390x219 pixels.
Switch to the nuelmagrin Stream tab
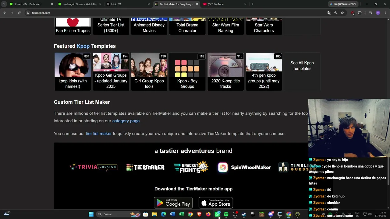tap(79, 4)
